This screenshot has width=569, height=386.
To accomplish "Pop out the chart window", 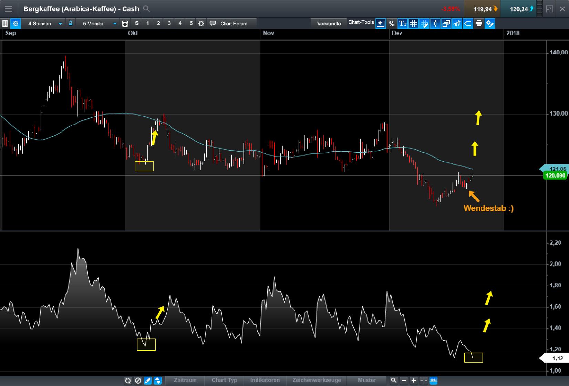I will tap(550, 9).
